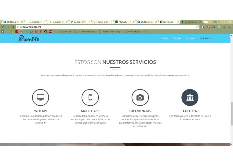Click the WEB API heading
The image size is (233, 165).
(x=40, y=111)
